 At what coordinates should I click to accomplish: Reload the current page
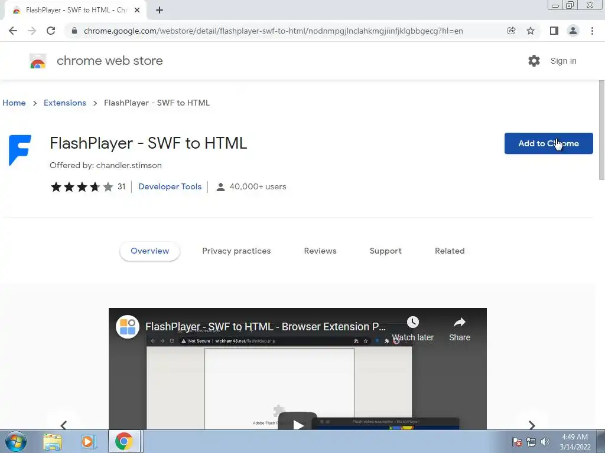[x=51, y=31]
